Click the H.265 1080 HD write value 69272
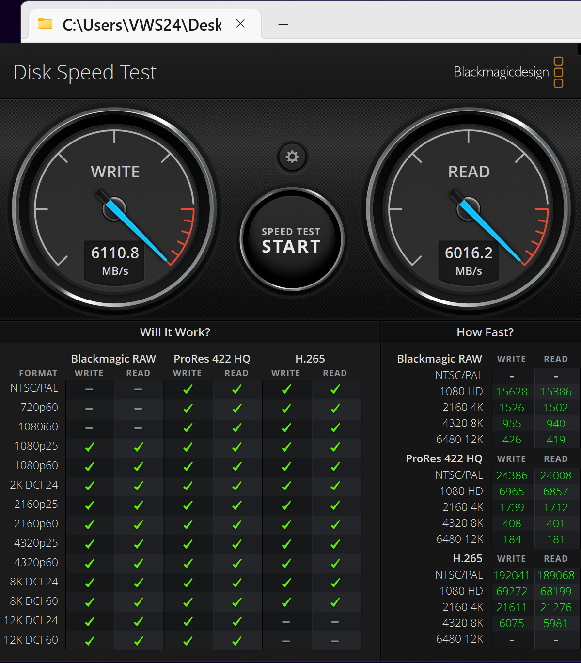The height and width of the screenshot is (663, 581). (x=512, y=591)
